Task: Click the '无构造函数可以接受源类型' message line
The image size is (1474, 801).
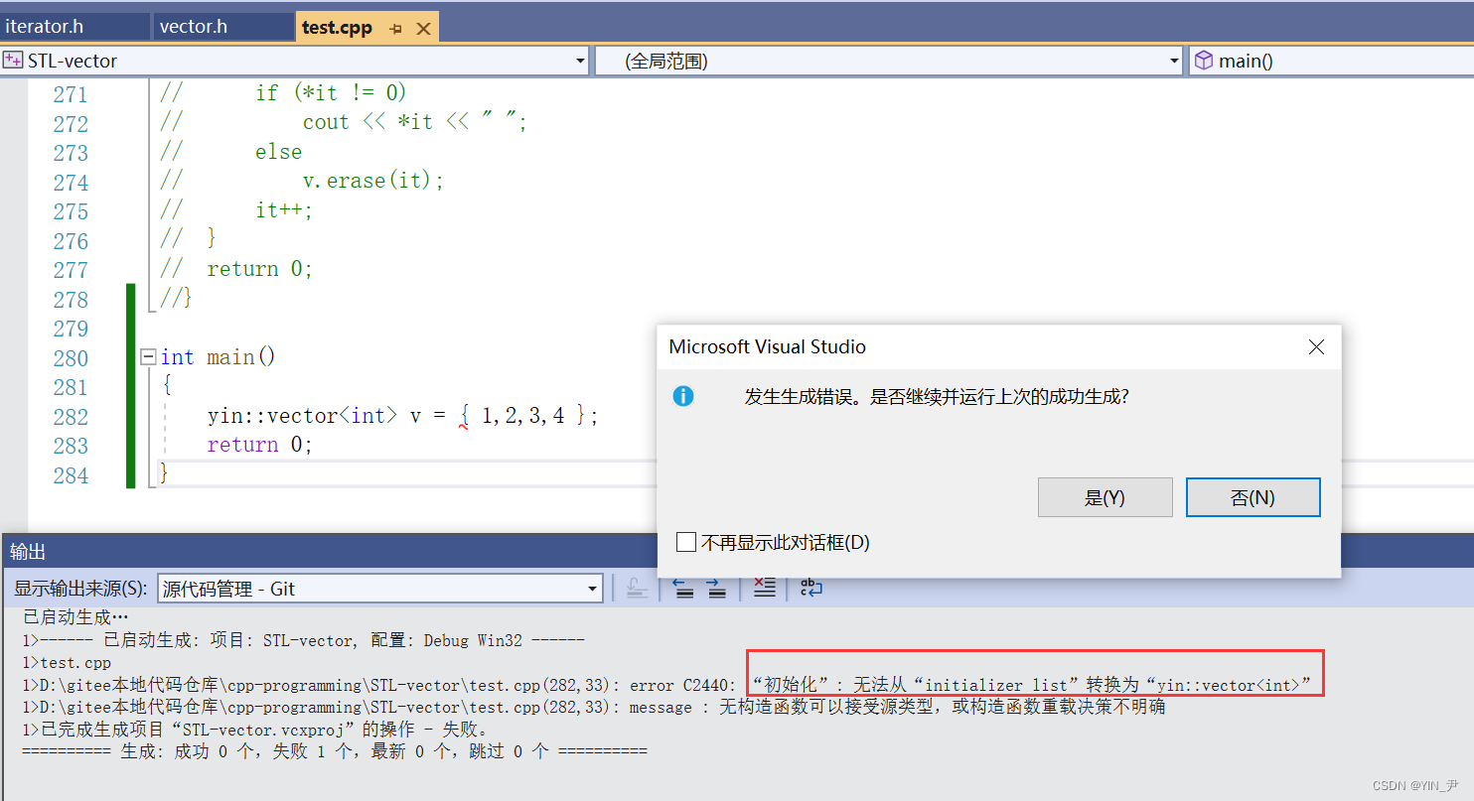Action: (x=594, y=707)
